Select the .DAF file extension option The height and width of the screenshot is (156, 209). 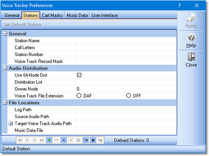[x=84, y=95]
